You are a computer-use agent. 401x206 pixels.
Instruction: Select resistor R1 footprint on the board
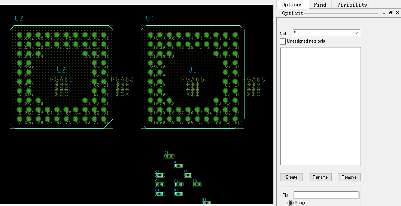[x=179, y=166]
